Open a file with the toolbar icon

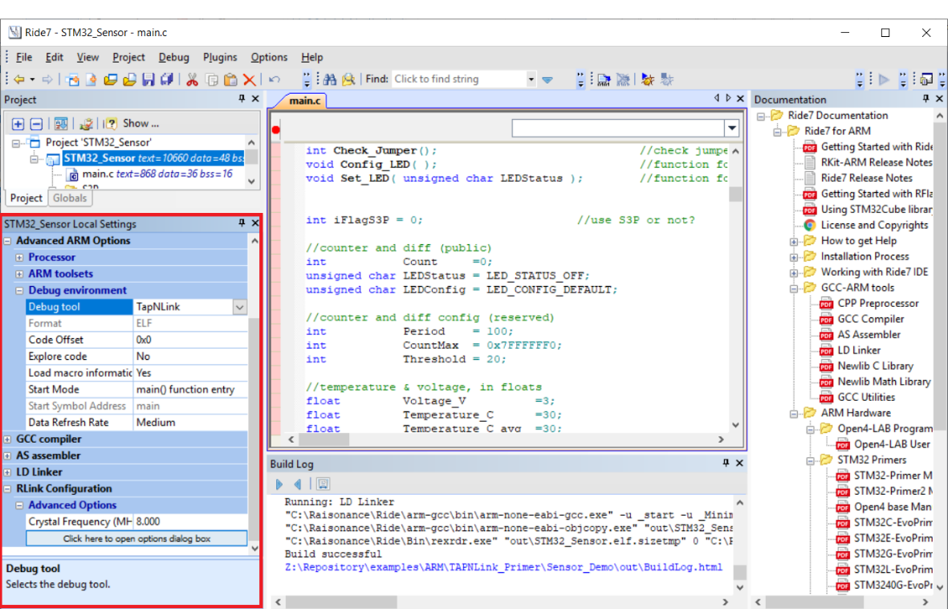129,80
